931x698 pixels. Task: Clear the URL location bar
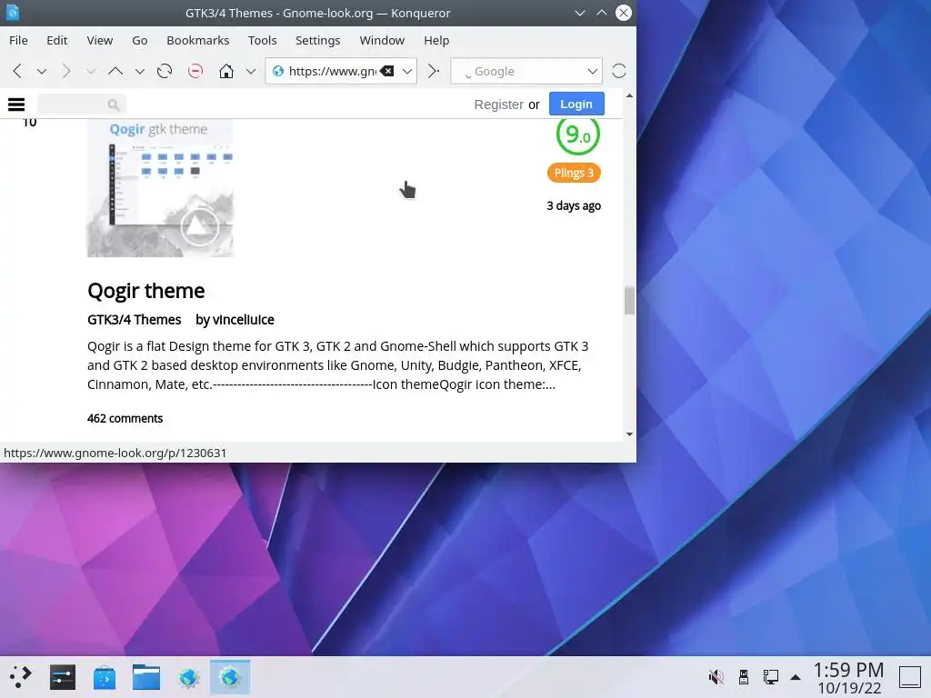coord(387,71)
